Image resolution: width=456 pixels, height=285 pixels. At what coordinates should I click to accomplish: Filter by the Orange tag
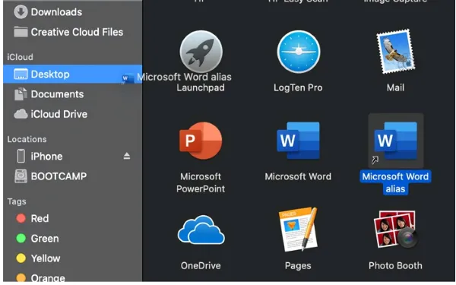click(x=48, y=278)
